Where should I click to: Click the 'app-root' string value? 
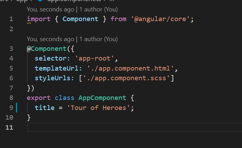(95, 59)
